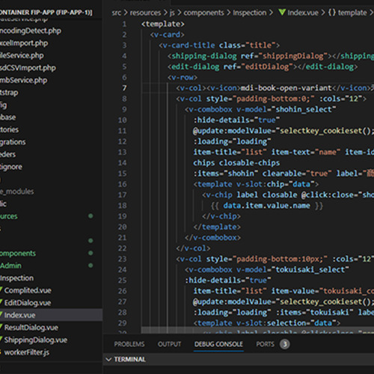Click the opening <template> tag on line 1
The height and width of the screenshot is (374, 374).
(x=163, y=24)
